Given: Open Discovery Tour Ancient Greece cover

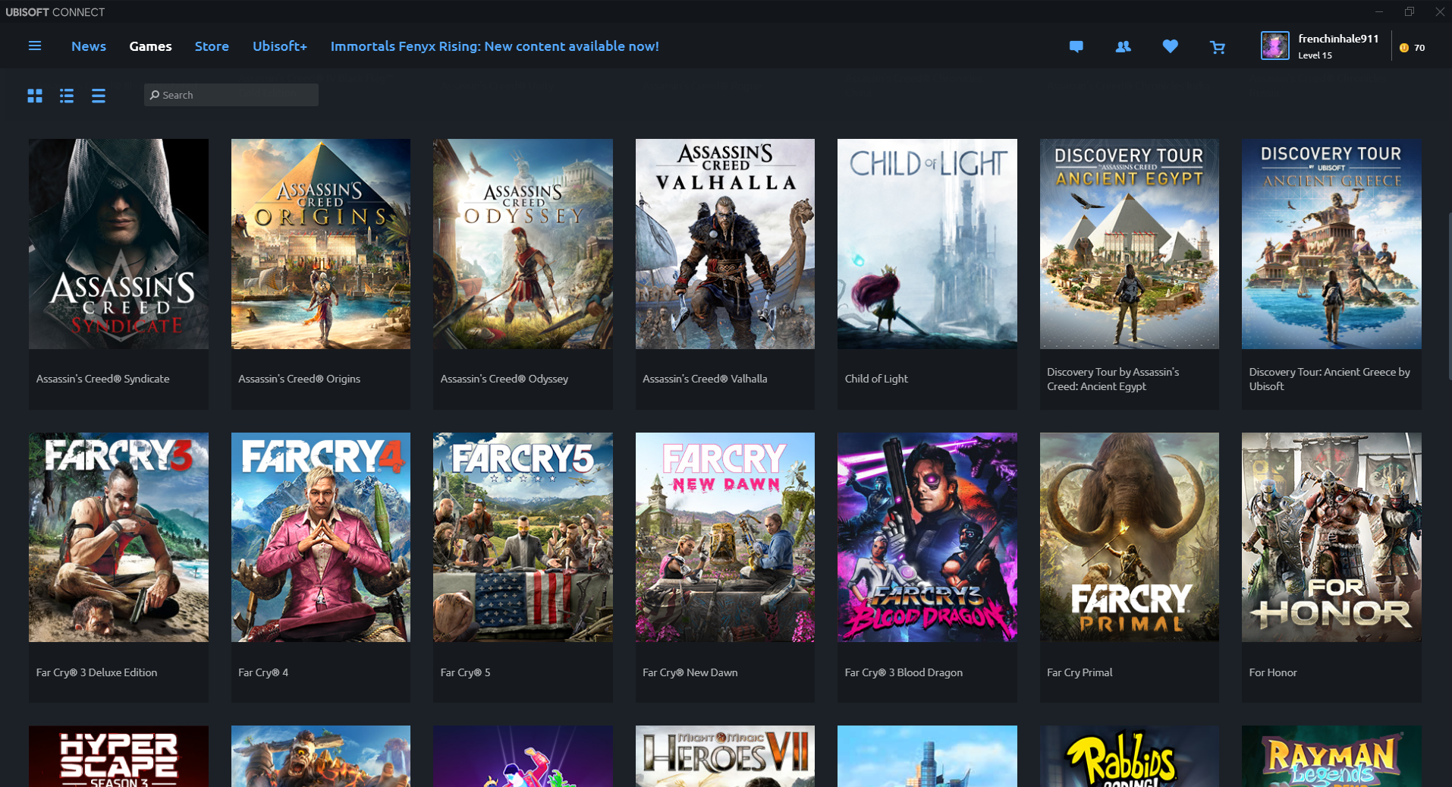Looking at the screenshot, I should pyautogui.click(x=1331, y=244).
